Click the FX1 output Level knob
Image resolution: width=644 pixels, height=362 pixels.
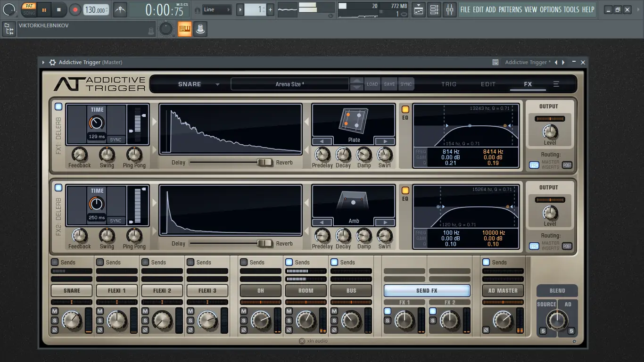point(550,131)
